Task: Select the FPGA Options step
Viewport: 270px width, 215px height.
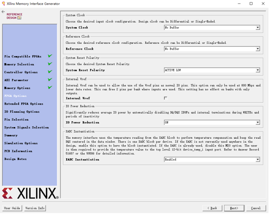Action: coord(15,96)
